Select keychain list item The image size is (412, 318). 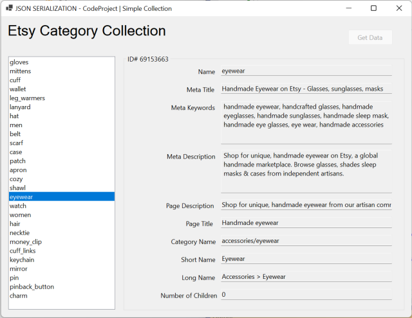click(62, 260)
